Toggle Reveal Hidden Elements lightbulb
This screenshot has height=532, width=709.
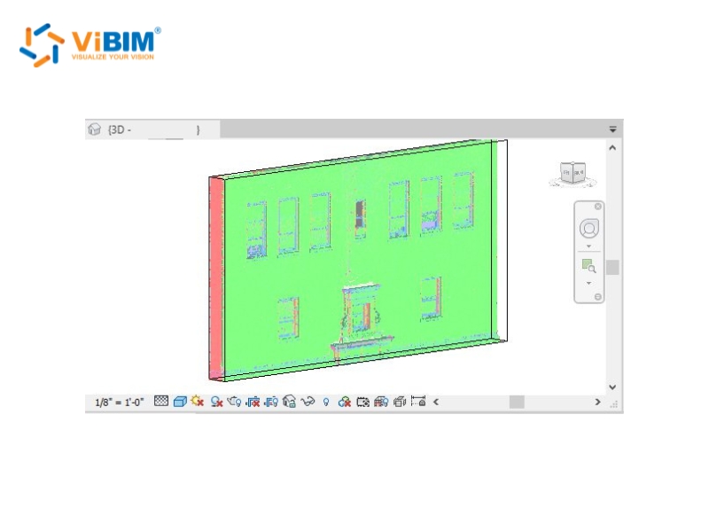click(x=326, y=402)
